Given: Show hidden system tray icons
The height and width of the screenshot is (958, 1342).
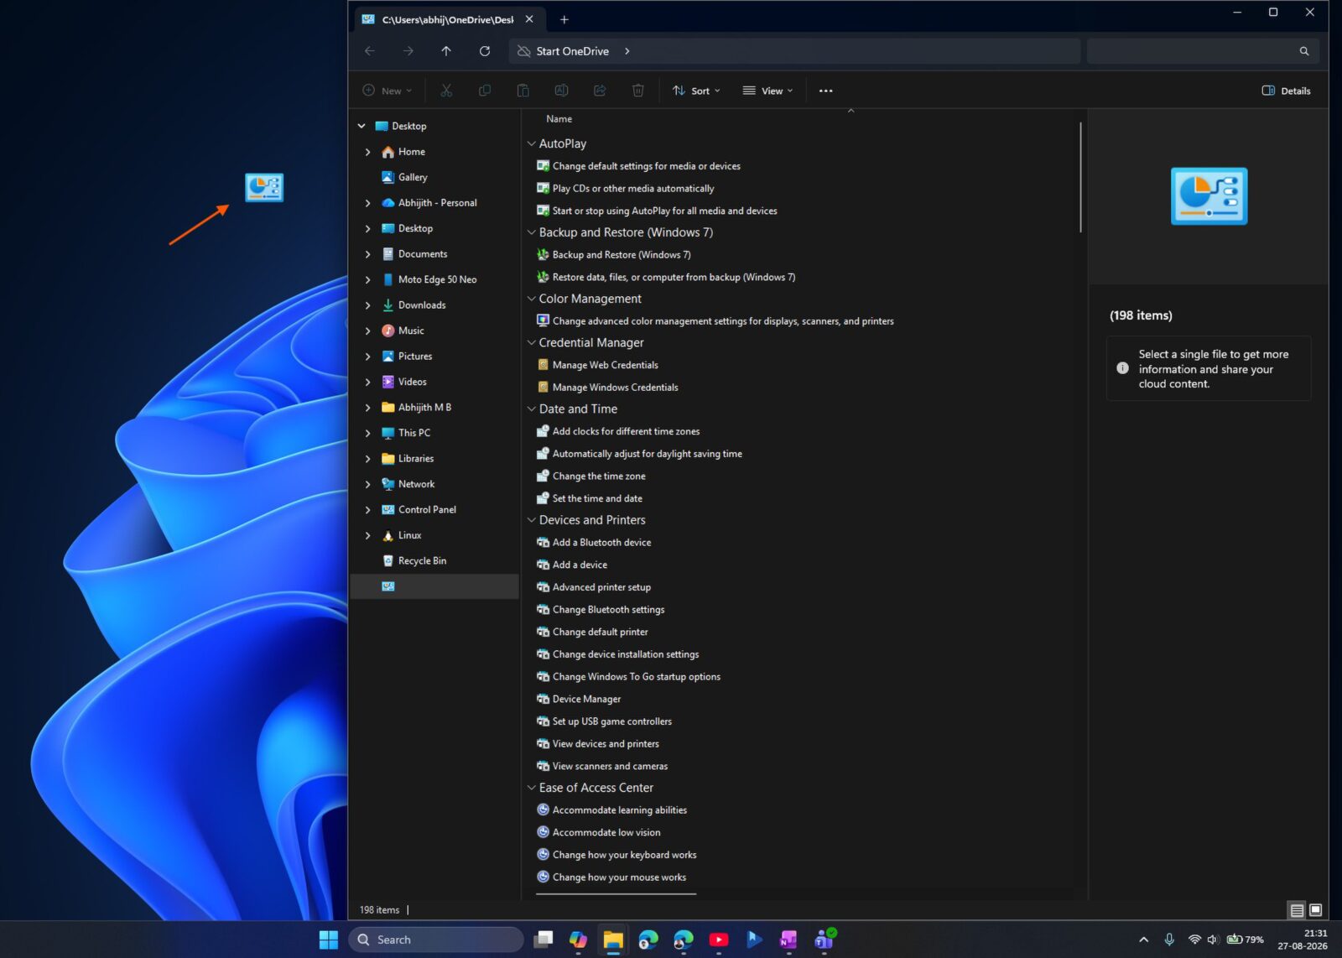Looking at the screenshot, I should click(1143, 940).
